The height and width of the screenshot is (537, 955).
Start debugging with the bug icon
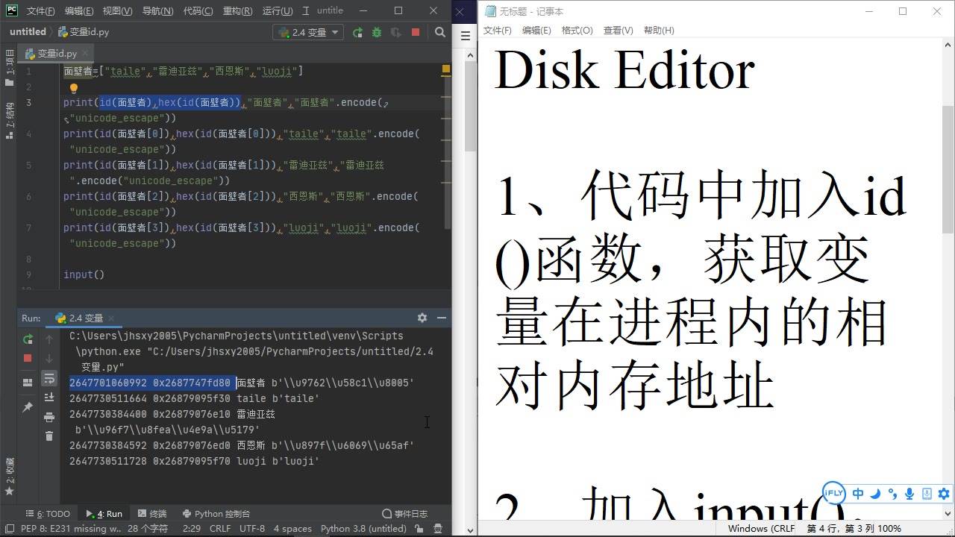377,33
